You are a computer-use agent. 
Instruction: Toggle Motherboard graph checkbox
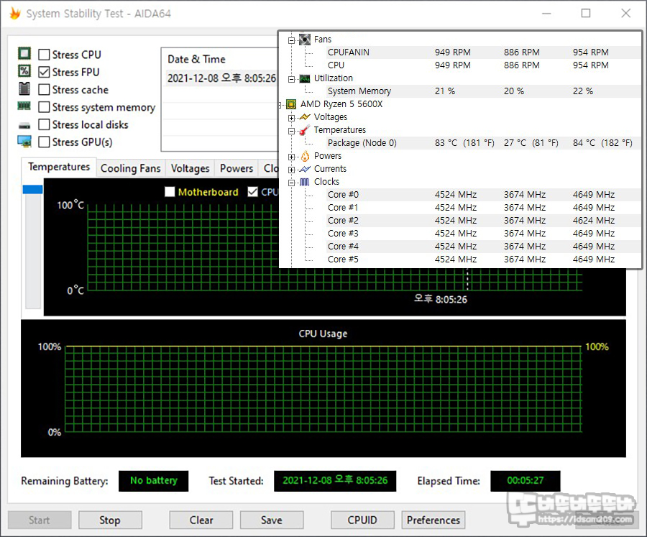[x=170, y=191]
